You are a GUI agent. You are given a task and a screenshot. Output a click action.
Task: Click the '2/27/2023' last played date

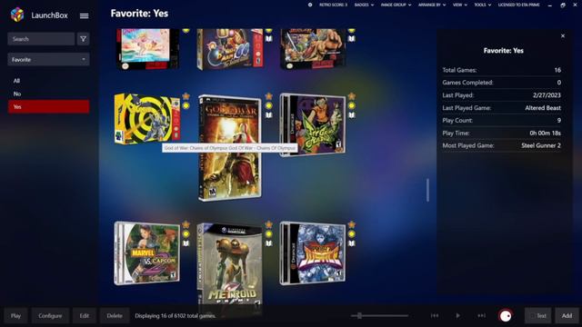point(547,95)
